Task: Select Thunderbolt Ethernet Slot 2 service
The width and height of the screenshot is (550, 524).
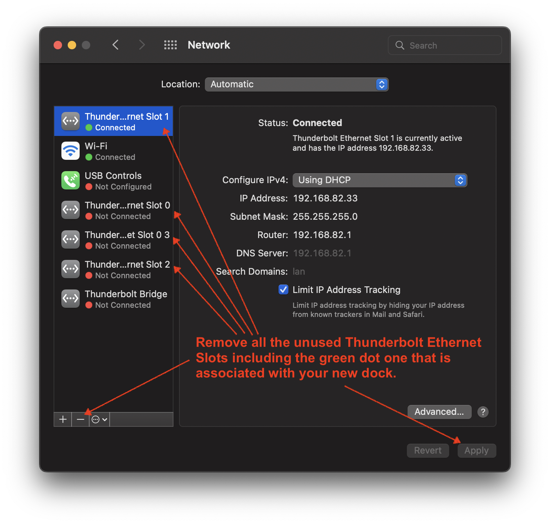Action: pos(114,269)
